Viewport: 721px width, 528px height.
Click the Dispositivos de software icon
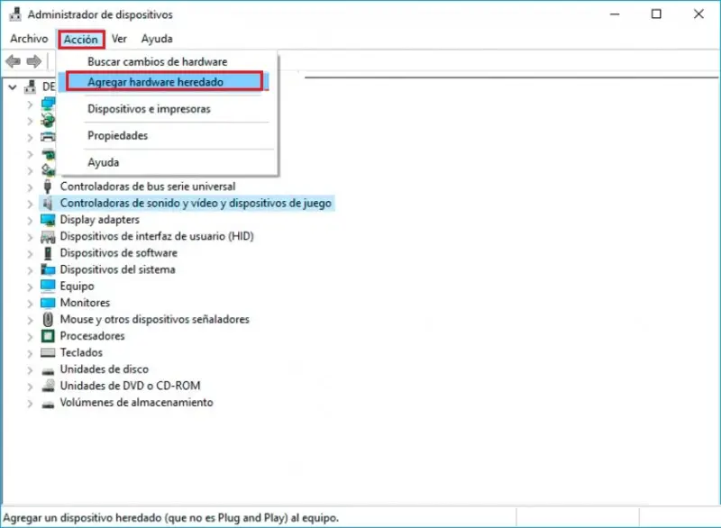(48, 253)
